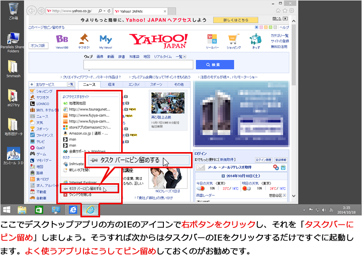Select 画像 search category above the search box
Viewport: 362px width, 255px height.
pyautogui.click(x=100, y=57)
